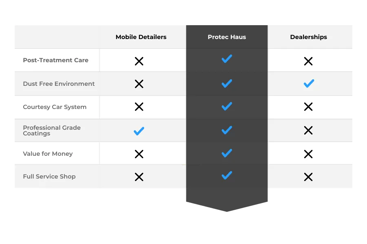Click the Post-Treatment Care row label
The height and width of the screenshot is (244, 367).
point(56,60)
